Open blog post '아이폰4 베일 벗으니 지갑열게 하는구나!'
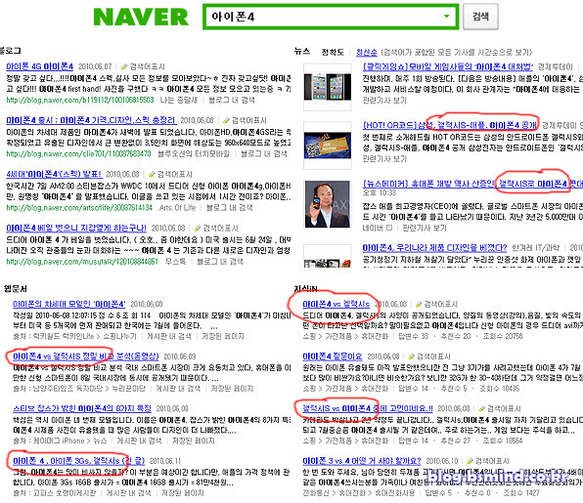583x503 pixels. (x=76, y=229)
